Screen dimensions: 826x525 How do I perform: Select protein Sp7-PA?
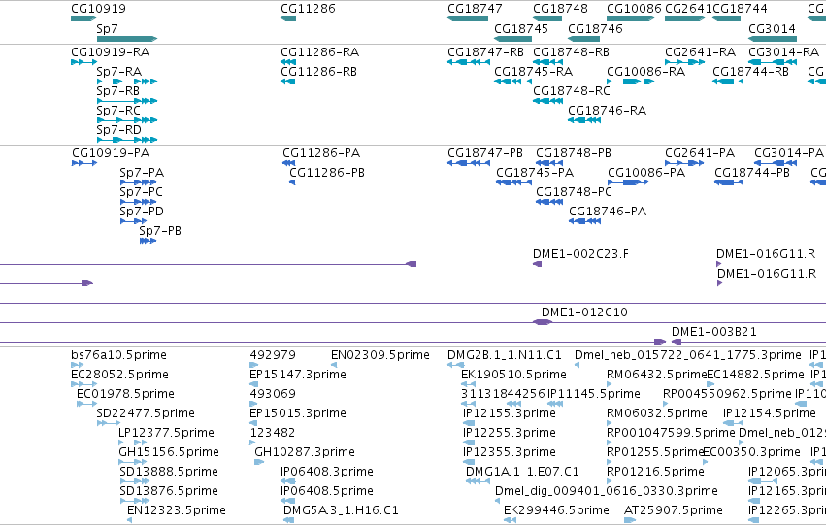coord(142,173)
